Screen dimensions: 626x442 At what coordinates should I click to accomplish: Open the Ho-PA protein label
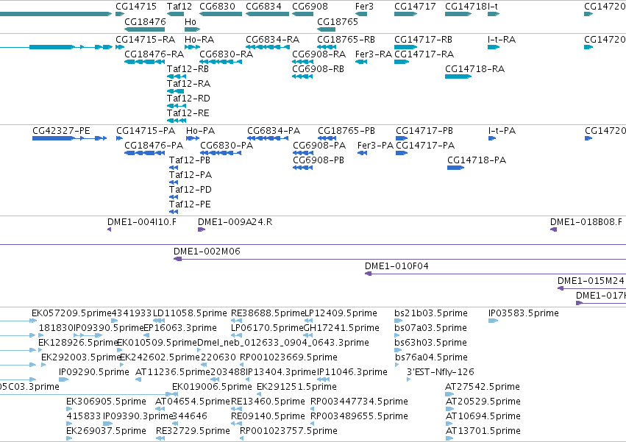(x=200, y=131)
